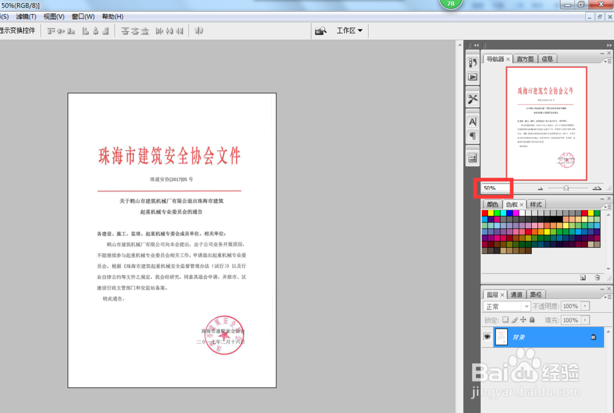614x413 pixels.
Task: Open the Swatches panel options menu
Action: 608,206
